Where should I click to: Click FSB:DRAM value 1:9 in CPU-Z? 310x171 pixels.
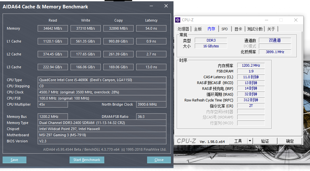pos(251,71)
